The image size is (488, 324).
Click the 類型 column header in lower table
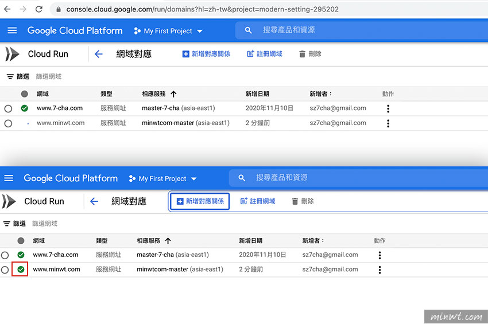coord(102,241)
